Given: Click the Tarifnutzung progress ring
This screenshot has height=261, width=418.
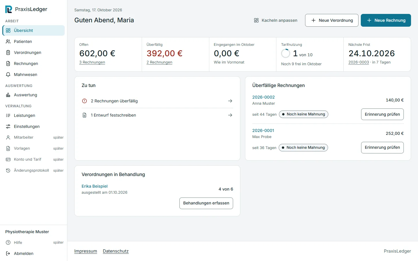Looking at the screenshot, I should pyautogui.click(x=286, y=53).
